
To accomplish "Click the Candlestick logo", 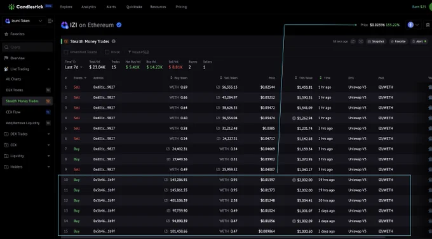I will coord(26,7).
